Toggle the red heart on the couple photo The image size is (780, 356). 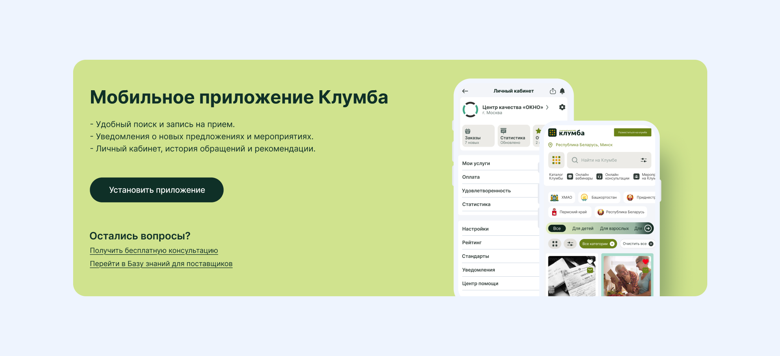click(x=645, y=262)
